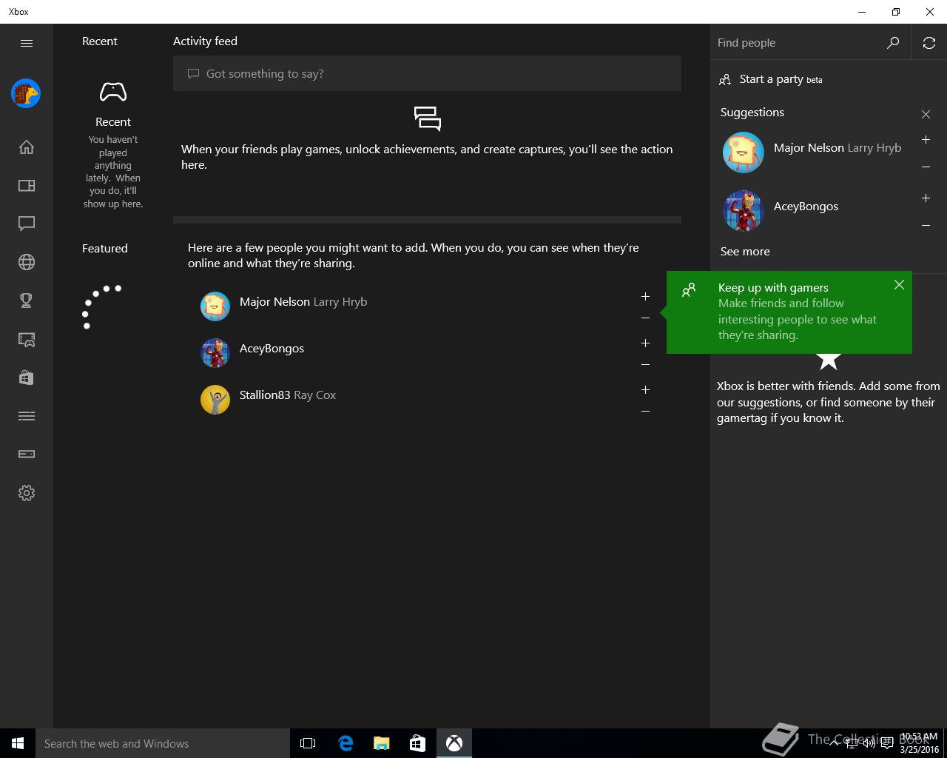Close the Keep up with gamers tip
The image size is (947, 758).
899,285
